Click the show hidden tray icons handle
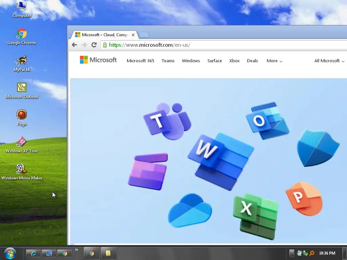347x260 pixels. pos(292,253)
